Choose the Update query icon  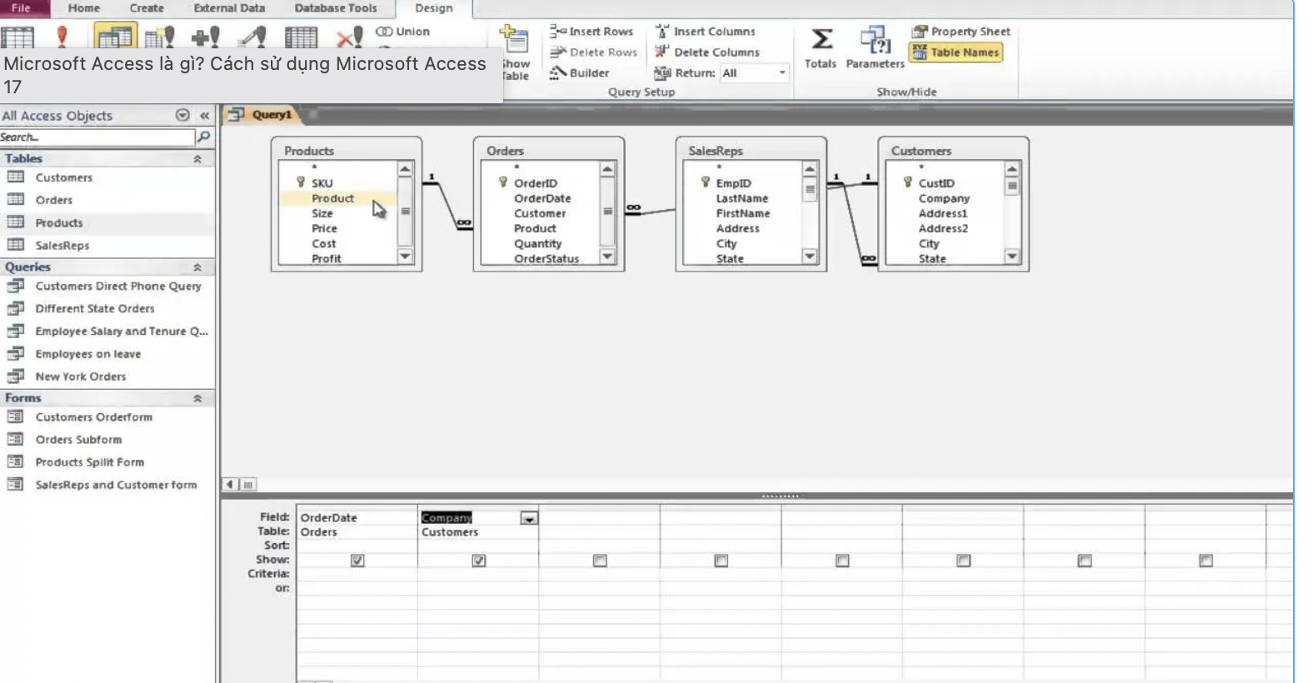pyautogui.click(x=252, y=37)
